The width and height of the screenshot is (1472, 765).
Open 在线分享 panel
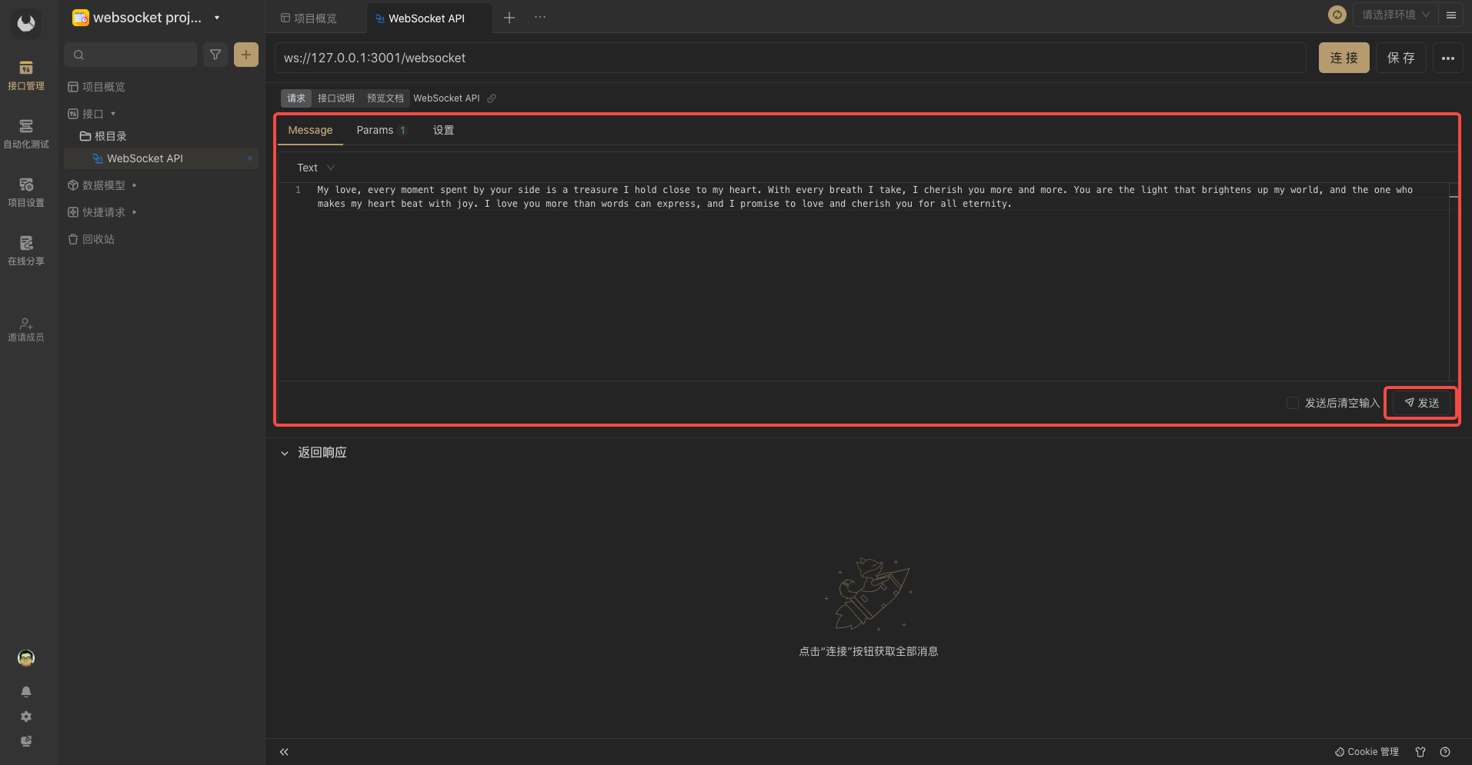[26, 249]
